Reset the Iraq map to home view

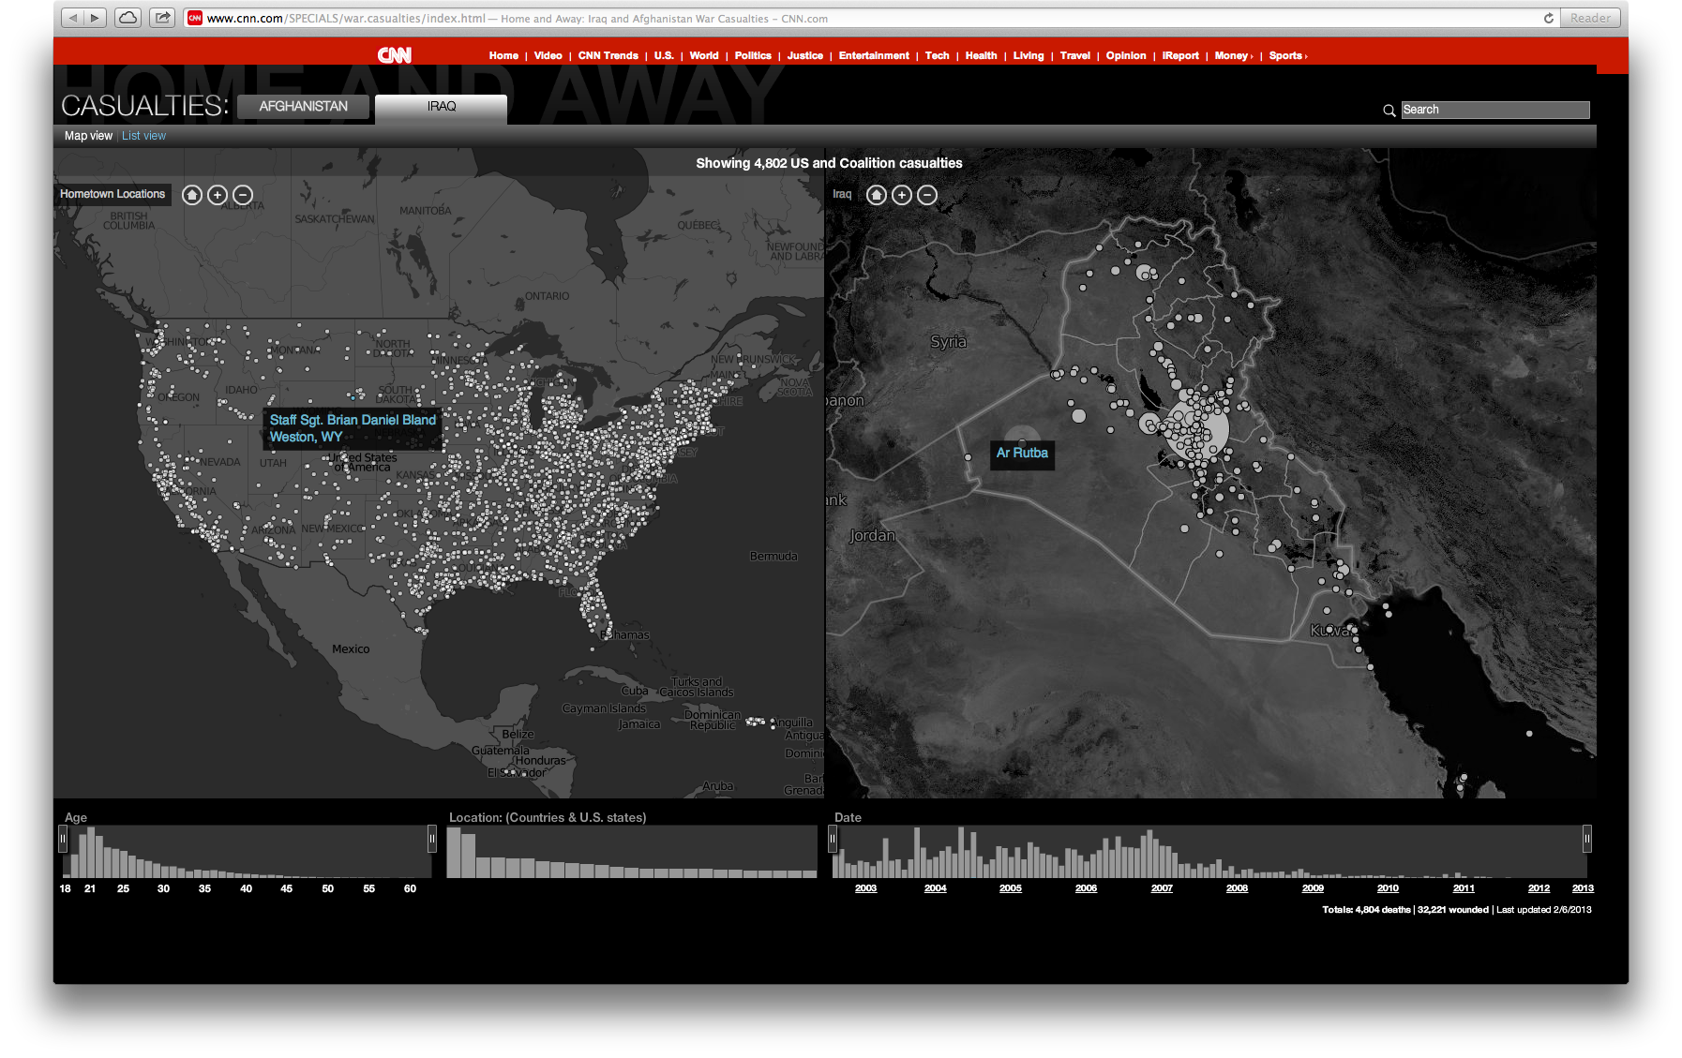coord(877,195)
